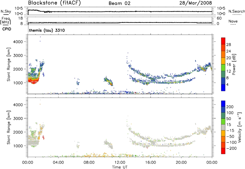
Task: Click the "28" power color bar value
Action: point(228,45)
